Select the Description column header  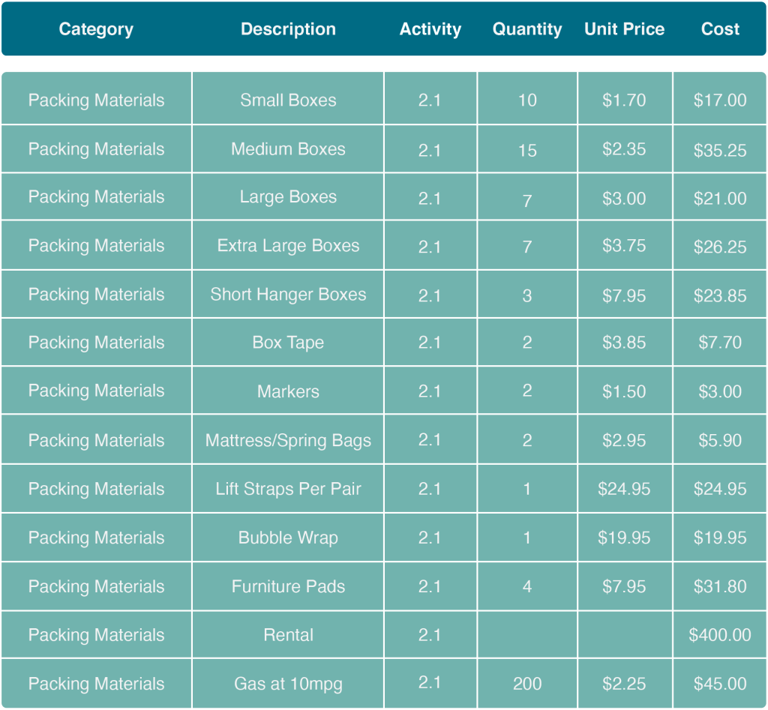pos(288,29)
